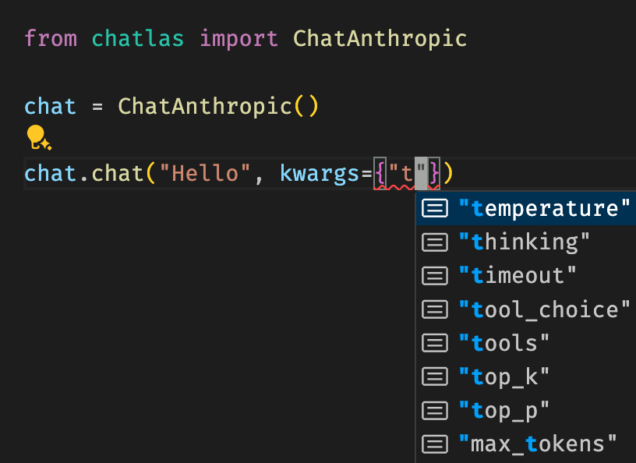This screenshot has width=636, height=463.
Task: Click the icon beside the "timeout" suggestion
Action: (435, 276)
